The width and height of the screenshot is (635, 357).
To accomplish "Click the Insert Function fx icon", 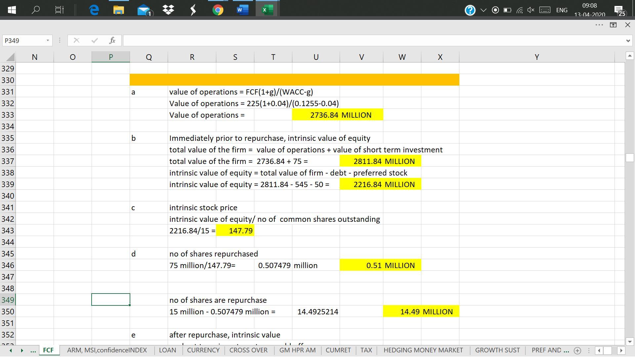I will click(112, 40).
